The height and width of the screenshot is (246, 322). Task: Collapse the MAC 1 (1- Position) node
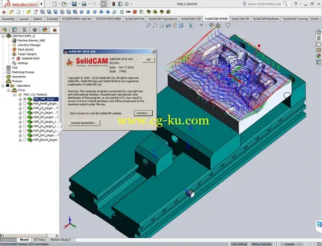tap(14, 95)
